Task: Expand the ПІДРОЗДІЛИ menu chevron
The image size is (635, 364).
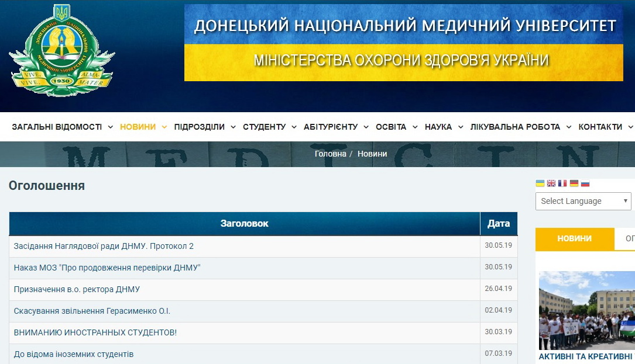Action: (x=234, y=127)
